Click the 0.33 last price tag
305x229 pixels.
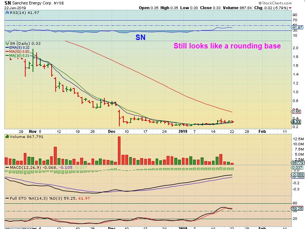coord(296,122)
